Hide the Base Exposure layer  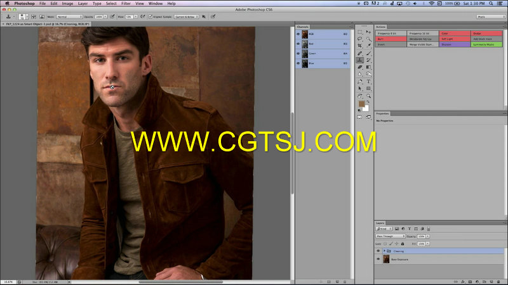coord(378,259)
